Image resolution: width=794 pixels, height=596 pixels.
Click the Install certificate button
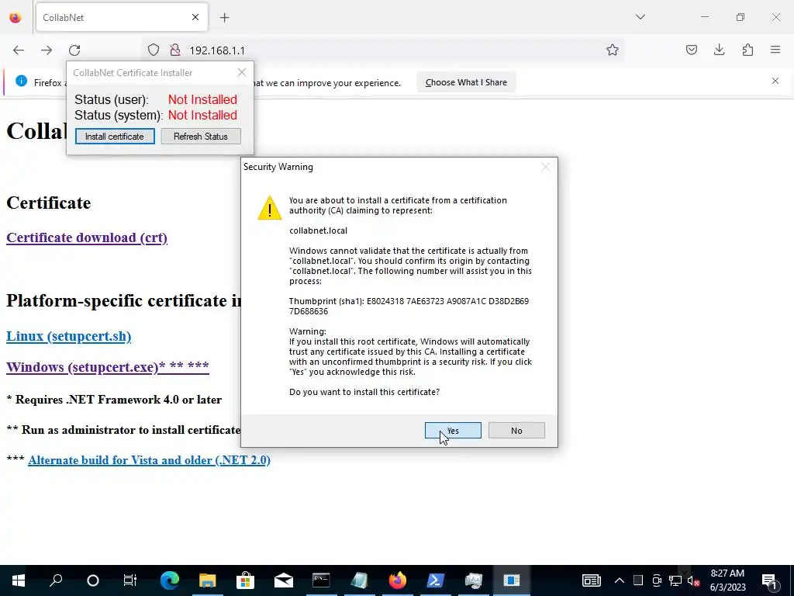click(x=115, y=137)
